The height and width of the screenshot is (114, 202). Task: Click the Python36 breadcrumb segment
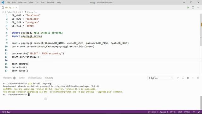[x=11, y=12]
